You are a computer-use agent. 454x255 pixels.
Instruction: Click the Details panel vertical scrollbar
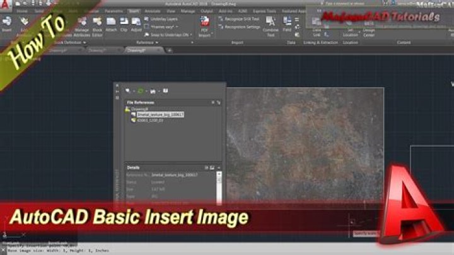coord(219,188)
